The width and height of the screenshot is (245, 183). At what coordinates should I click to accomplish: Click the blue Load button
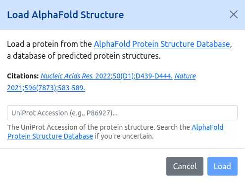click(x=222, y=166)
